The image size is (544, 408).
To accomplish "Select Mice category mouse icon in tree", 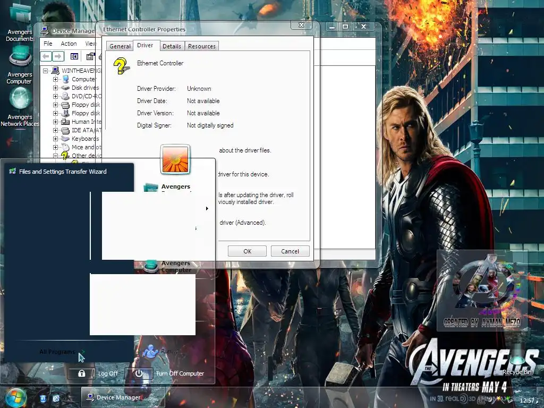I will tap(65, 147).
